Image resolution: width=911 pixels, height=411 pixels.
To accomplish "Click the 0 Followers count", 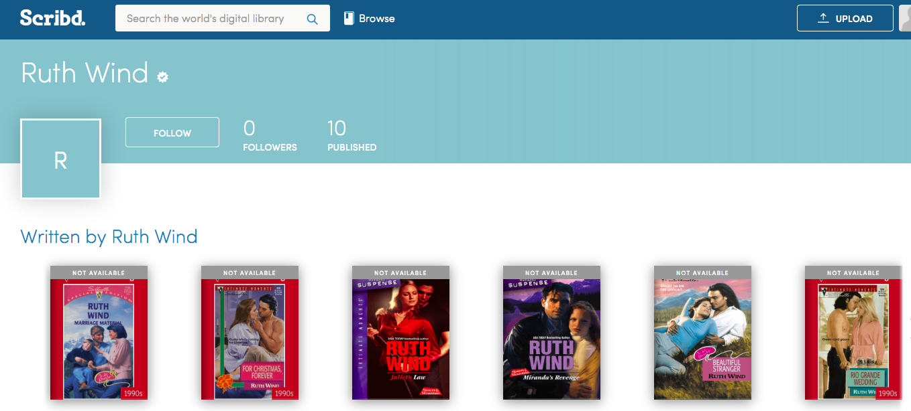I will pyautogui.click(x=270, y=136).
